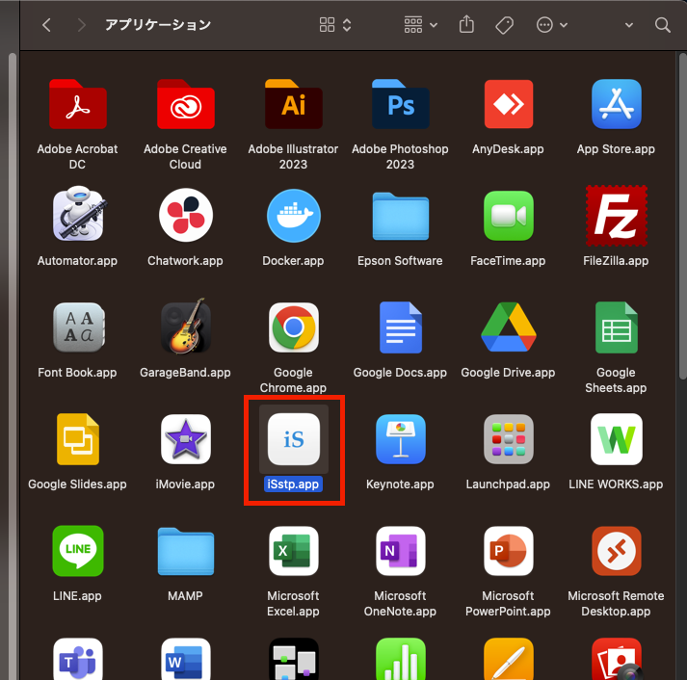Select the AnyDesk.app icon
This screenshot has width=687, height=680.
coord(508,104)
